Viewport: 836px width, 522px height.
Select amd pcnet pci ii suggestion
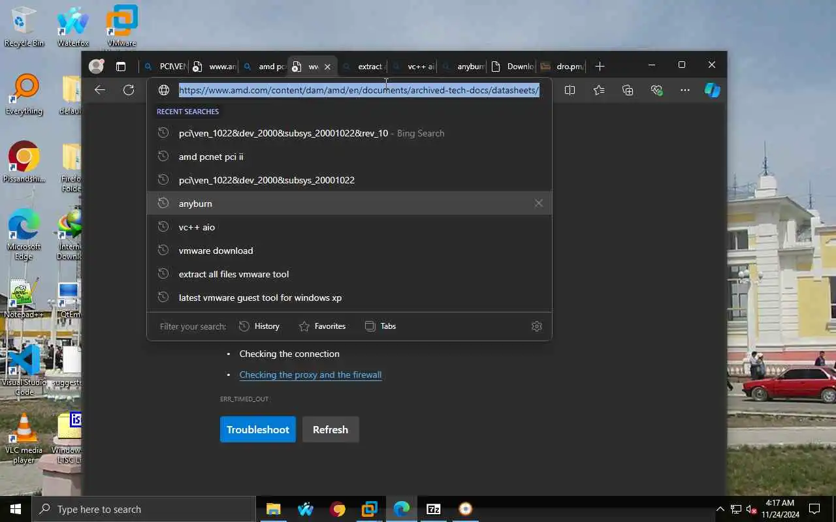349,157
